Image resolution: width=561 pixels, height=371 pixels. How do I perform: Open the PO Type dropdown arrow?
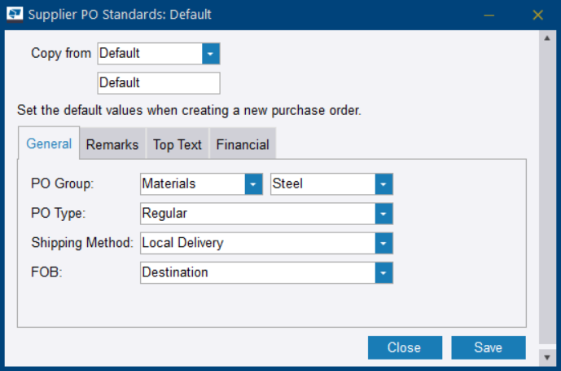click(x=383, y=214)
